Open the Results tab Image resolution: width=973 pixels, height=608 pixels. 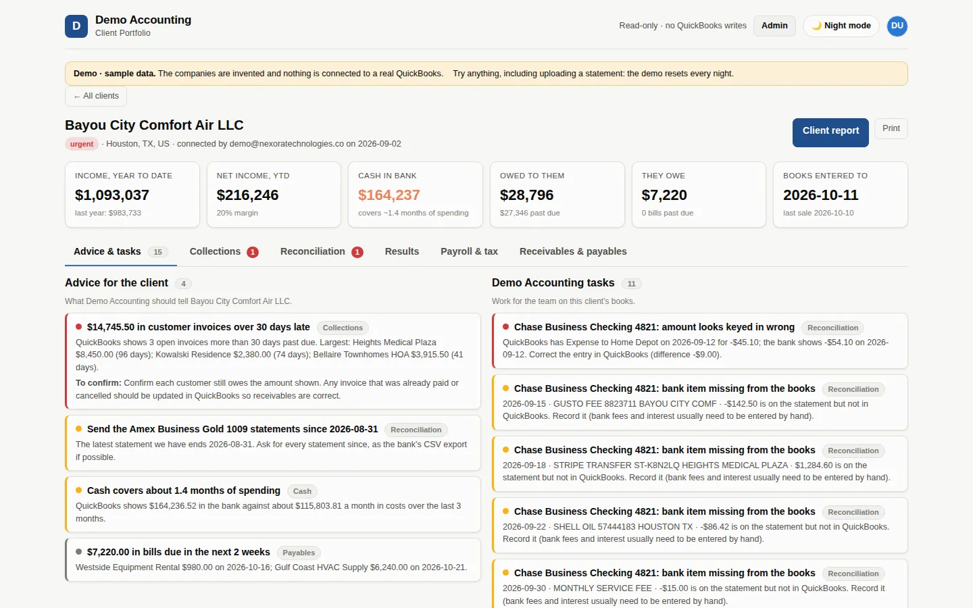pyautogui.click(x=402, y=251)
